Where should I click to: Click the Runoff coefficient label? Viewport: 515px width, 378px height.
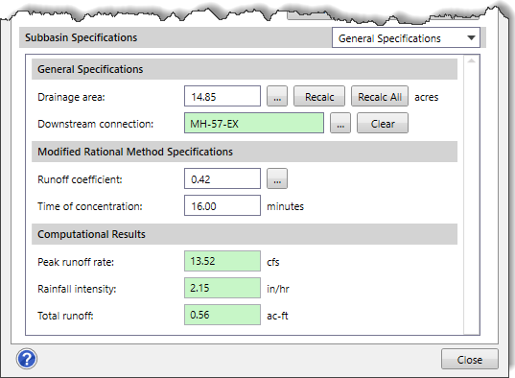pos(80,179)
